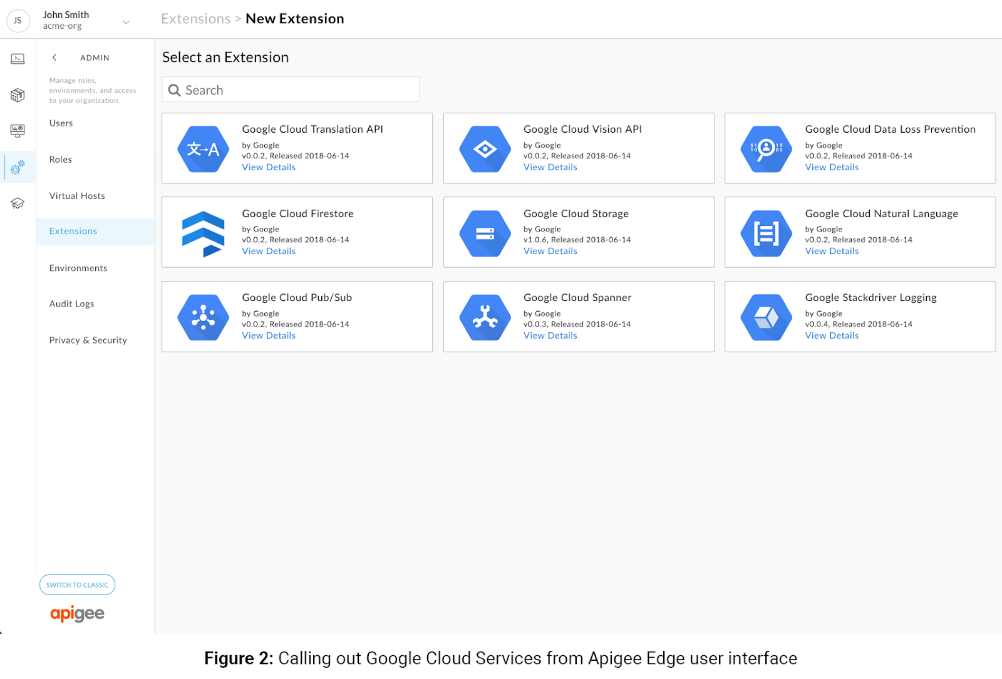
Task: Click the Google Cloud Pub/Sub hexagon icon
Action: 202,317
